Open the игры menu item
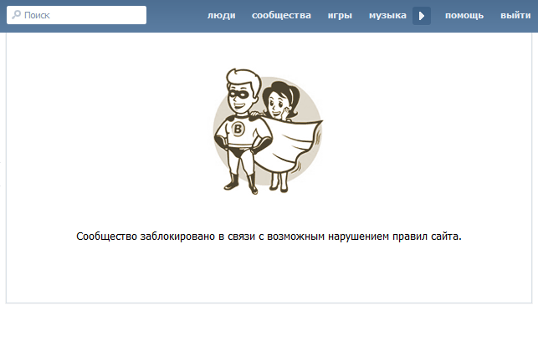This screenshot has height=351, width=538. (340, 15)
